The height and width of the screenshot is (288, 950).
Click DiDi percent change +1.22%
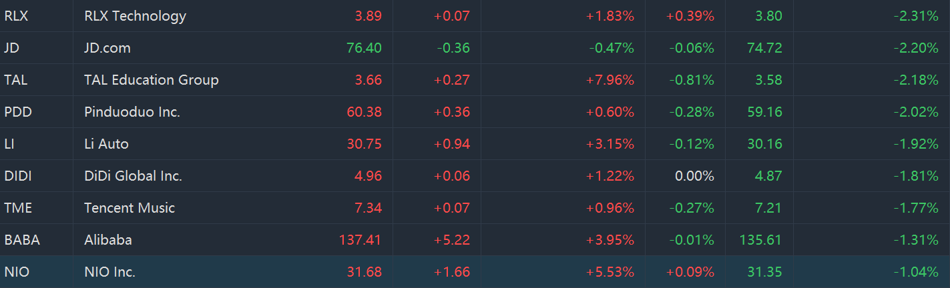tap(610, 176)
